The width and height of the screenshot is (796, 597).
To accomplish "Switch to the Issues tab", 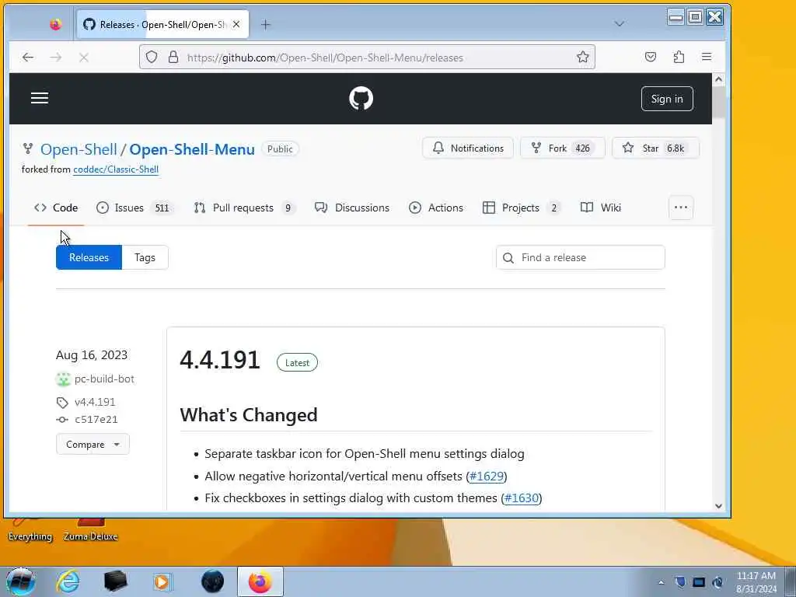I will [135, 208].
